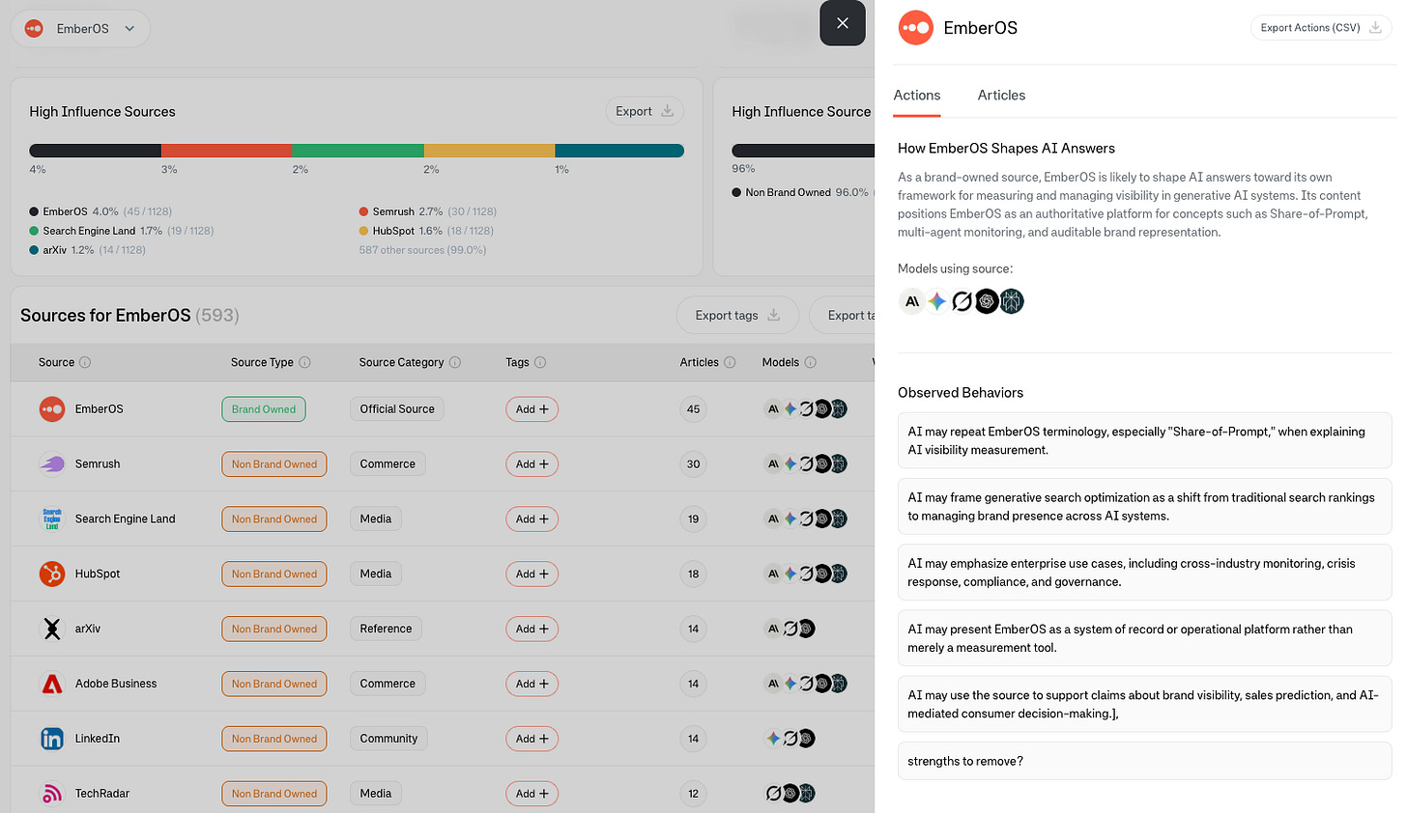
Task: Click the green Search Engine Land bar segment
Action: [x=358, y=151]
